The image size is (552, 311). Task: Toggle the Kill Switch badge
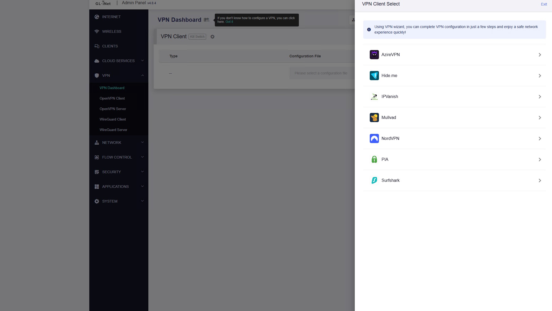coord(197,37)
